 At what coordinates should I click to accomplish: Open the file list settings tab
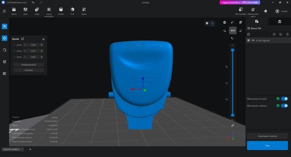tap(257, 22)
